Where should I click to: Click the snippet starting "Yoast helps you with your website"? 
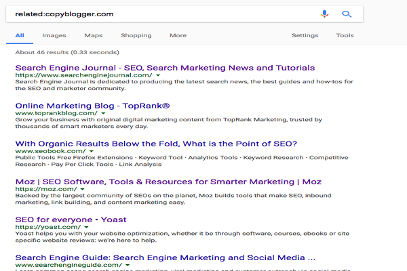click(x=182, y=236)
